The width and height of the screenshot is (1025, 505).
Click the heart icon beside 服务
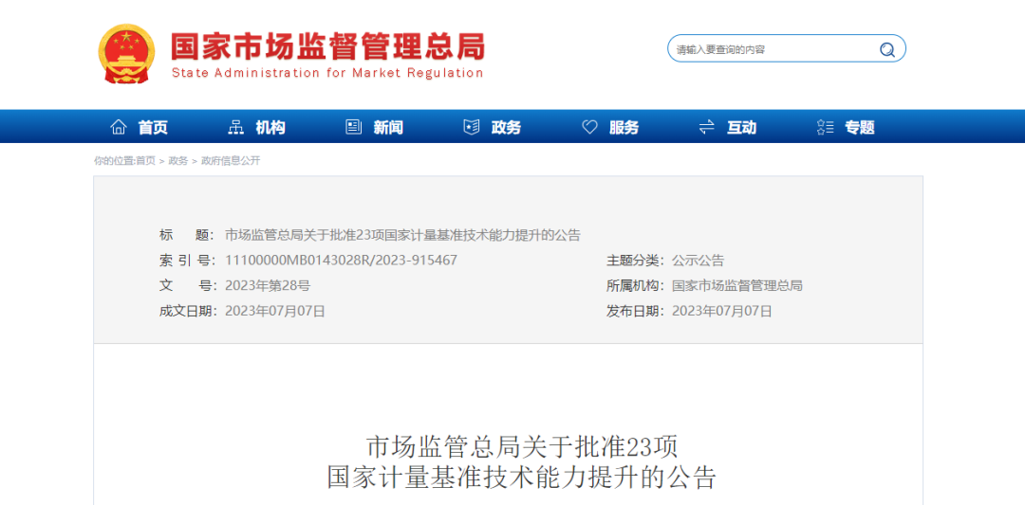pyautogui.click(x=589, y=127)
